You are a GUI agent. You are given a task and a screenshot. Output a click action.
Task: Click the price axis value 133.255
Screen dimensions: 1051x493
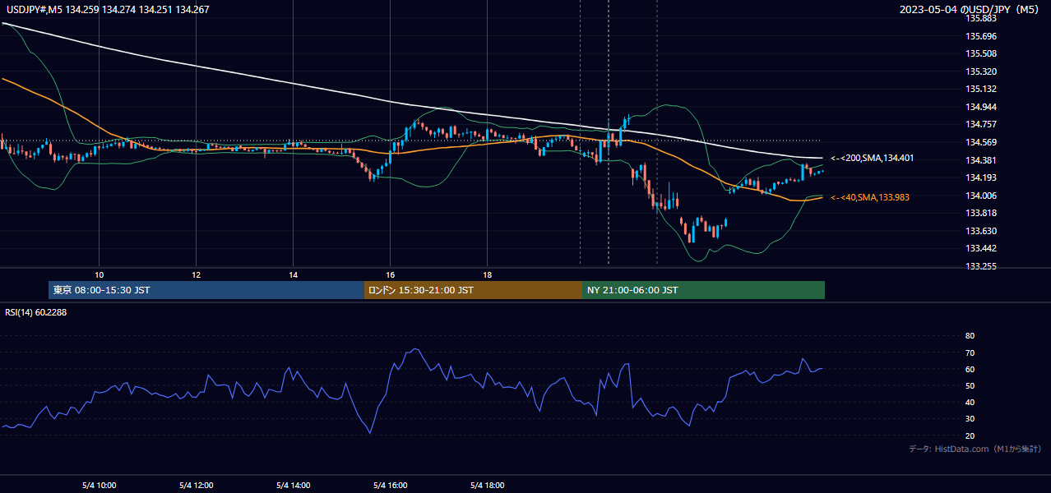981,266
